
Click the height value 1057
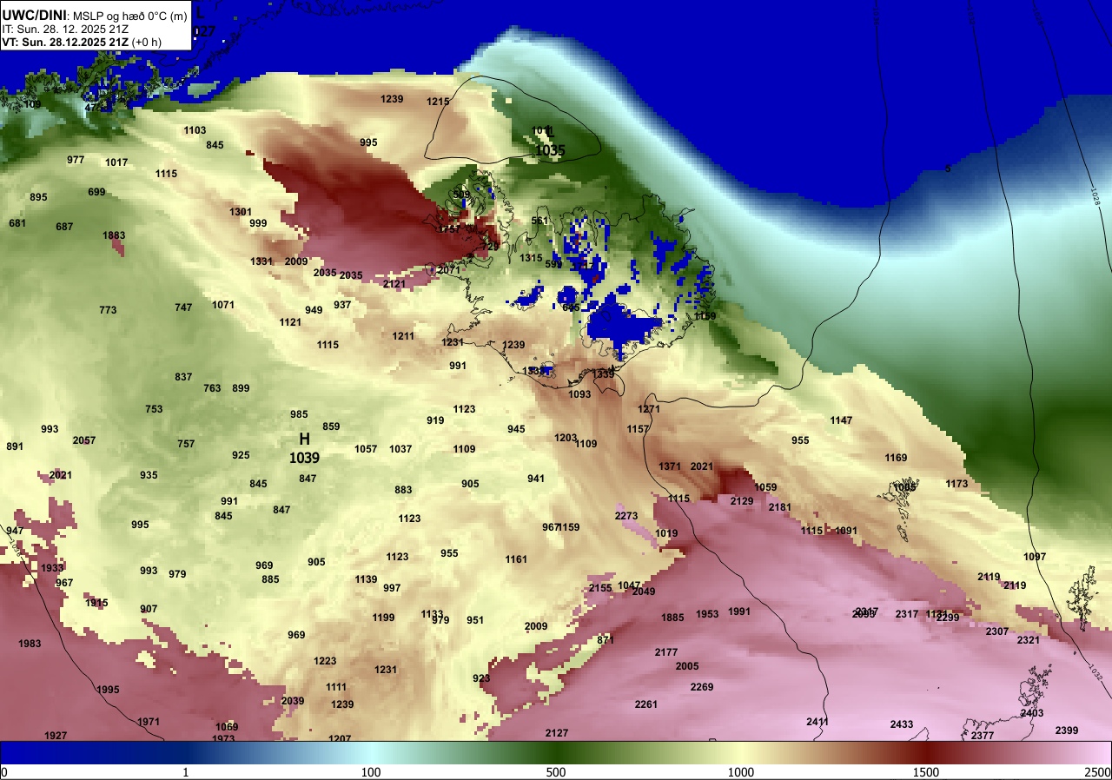coord(366,449)
